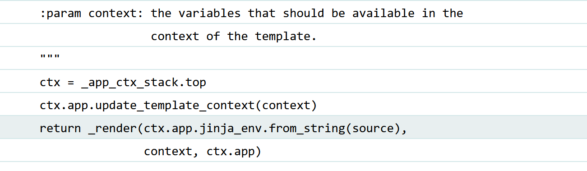
Task: Click the word 'variables' in docstring
Action: [210, 14]
